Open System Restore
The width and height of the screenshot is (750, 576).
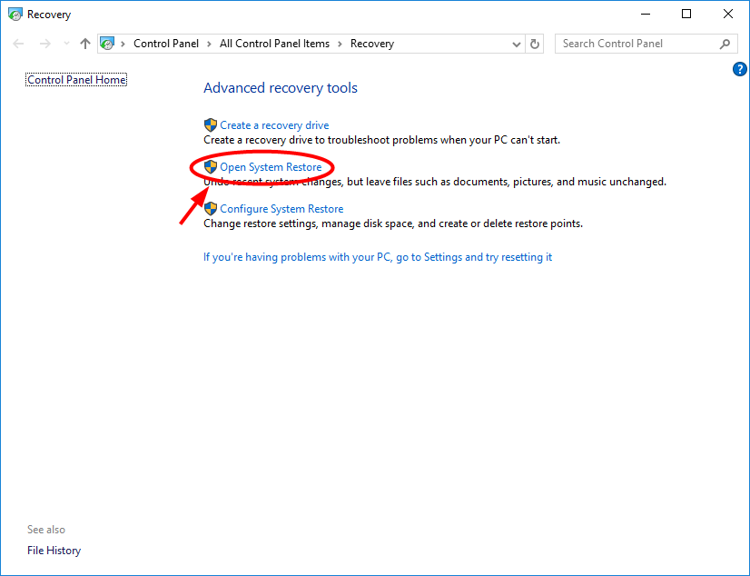270,166
